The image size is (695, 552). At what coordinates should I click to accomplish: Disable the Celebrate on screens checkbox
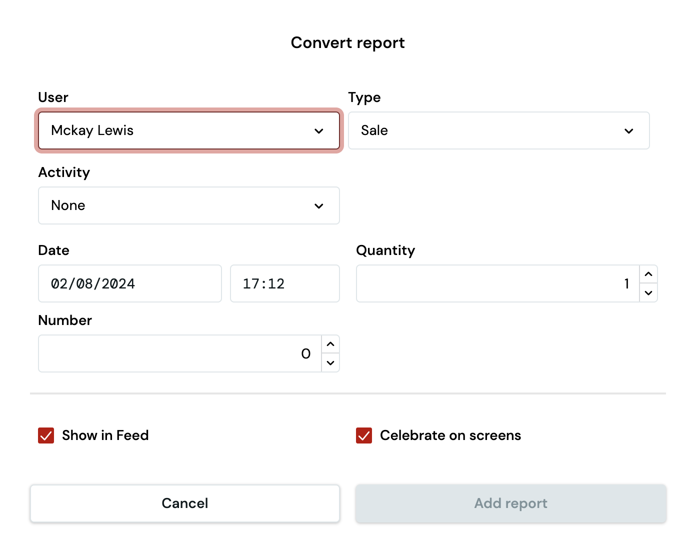[x=364, y=435]
